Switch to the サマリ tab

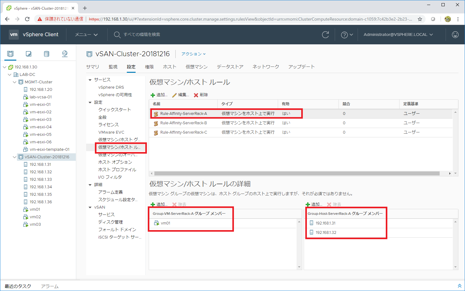pyautogui.click(x=93, y=67)
